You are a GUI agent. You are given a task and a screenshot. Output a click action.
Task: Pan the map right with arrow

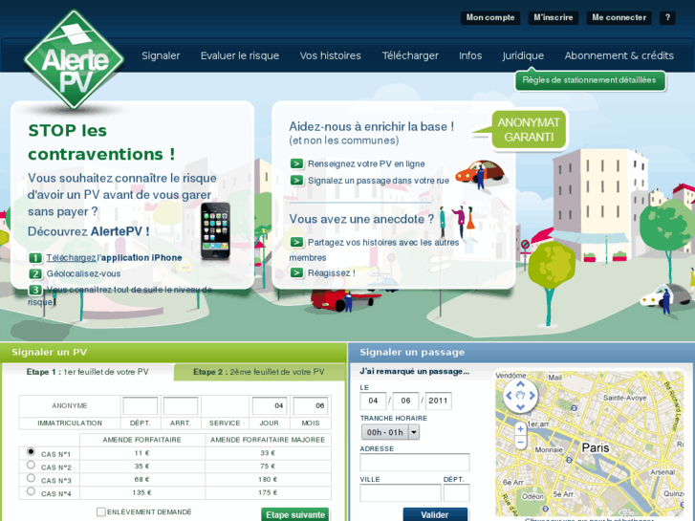pyautogui.click(x=532, y=396)
